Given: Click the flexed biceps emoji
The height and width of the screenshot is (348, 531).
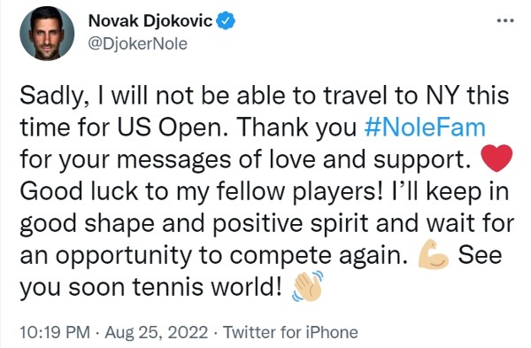Looking at the screenshot, I should [434, 254].
